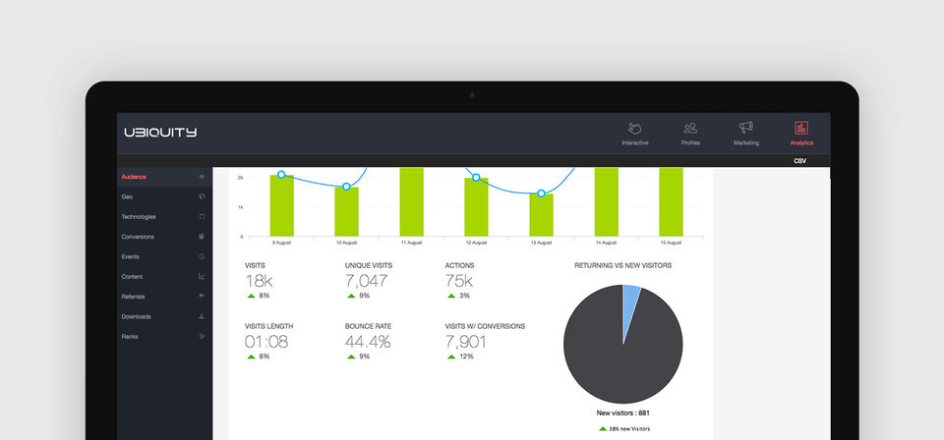Click the "UNIQUE VISITS" heading
The width and height of the screenshot is (944, 440).
pos(369,265)
